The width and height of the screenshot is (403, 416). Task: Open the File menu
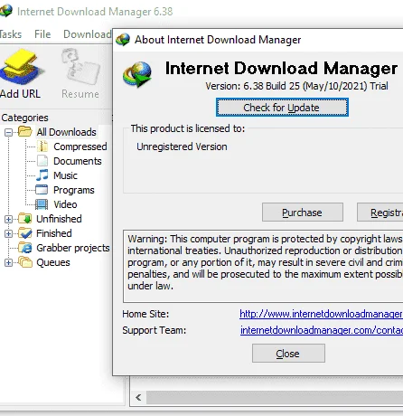coord(42,34)
